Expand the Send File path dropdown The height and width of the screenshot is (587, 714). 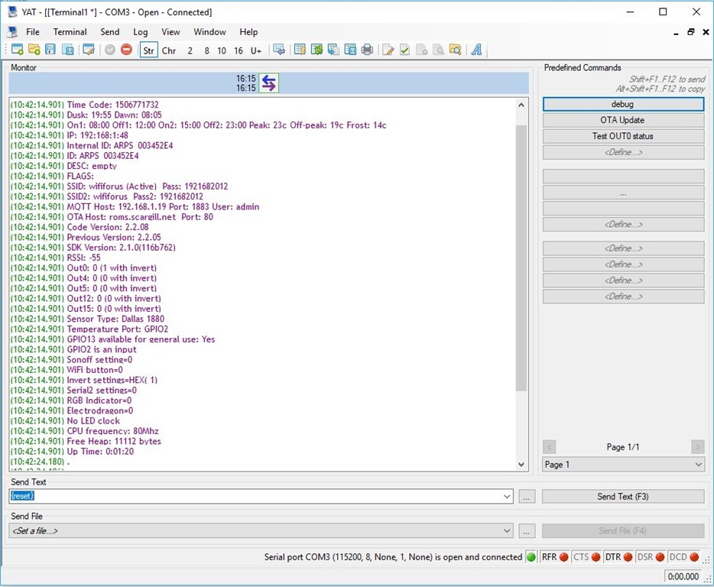(508, 530)
